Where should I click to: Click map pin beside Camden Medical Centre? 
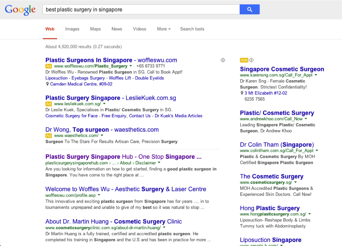[47, 84]
